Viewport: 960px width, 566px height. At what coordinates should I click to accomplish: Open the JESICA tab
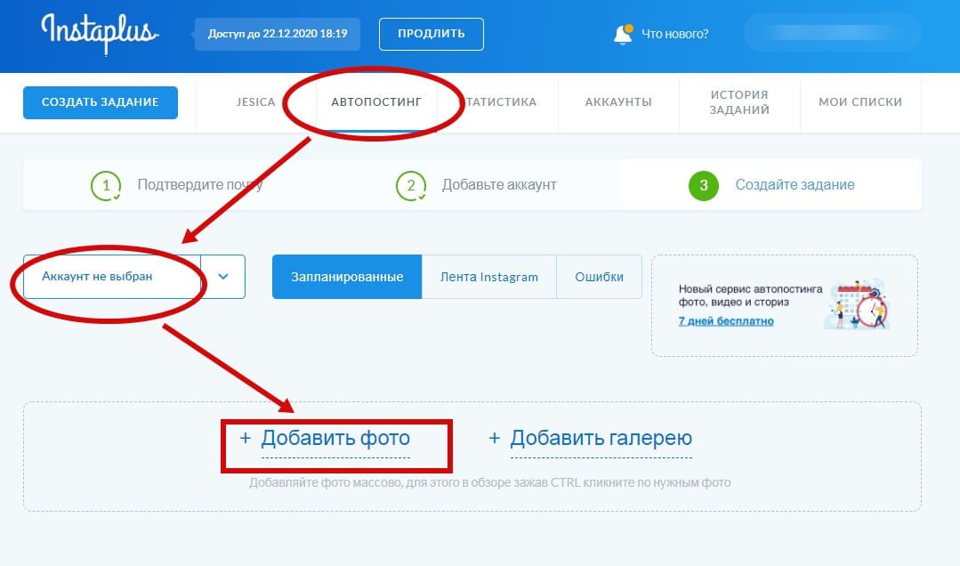pyautogui.click(x=256, y=102)
